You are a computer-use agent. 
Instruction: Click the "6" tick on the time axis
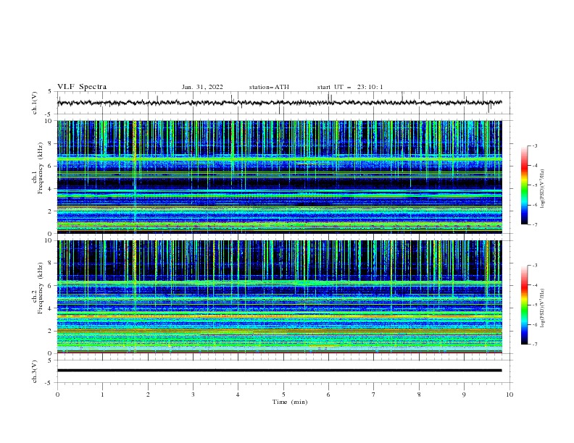(x=328, y=395)
